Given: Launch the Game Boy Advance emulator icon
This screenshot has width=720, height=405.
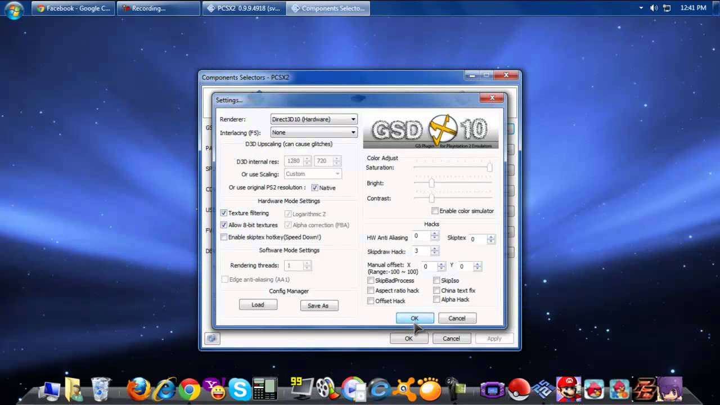Looking at the screenshot, I should (x=492, y=390).
